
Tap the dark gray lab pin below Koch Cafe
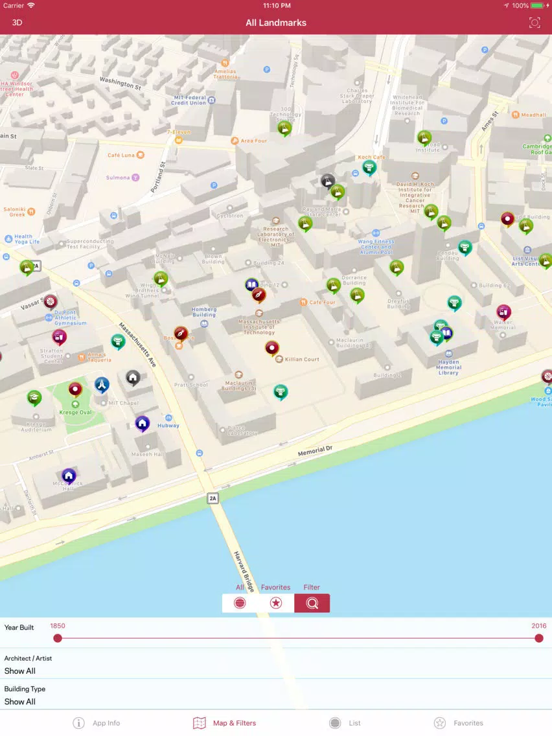pyautogui.click(x=328, y=180)
